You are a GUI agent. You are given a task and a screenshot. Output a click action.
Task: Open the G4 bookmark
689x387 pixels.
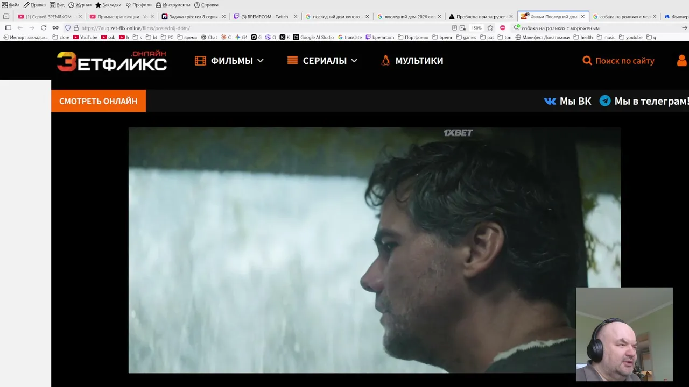[241, 38]
